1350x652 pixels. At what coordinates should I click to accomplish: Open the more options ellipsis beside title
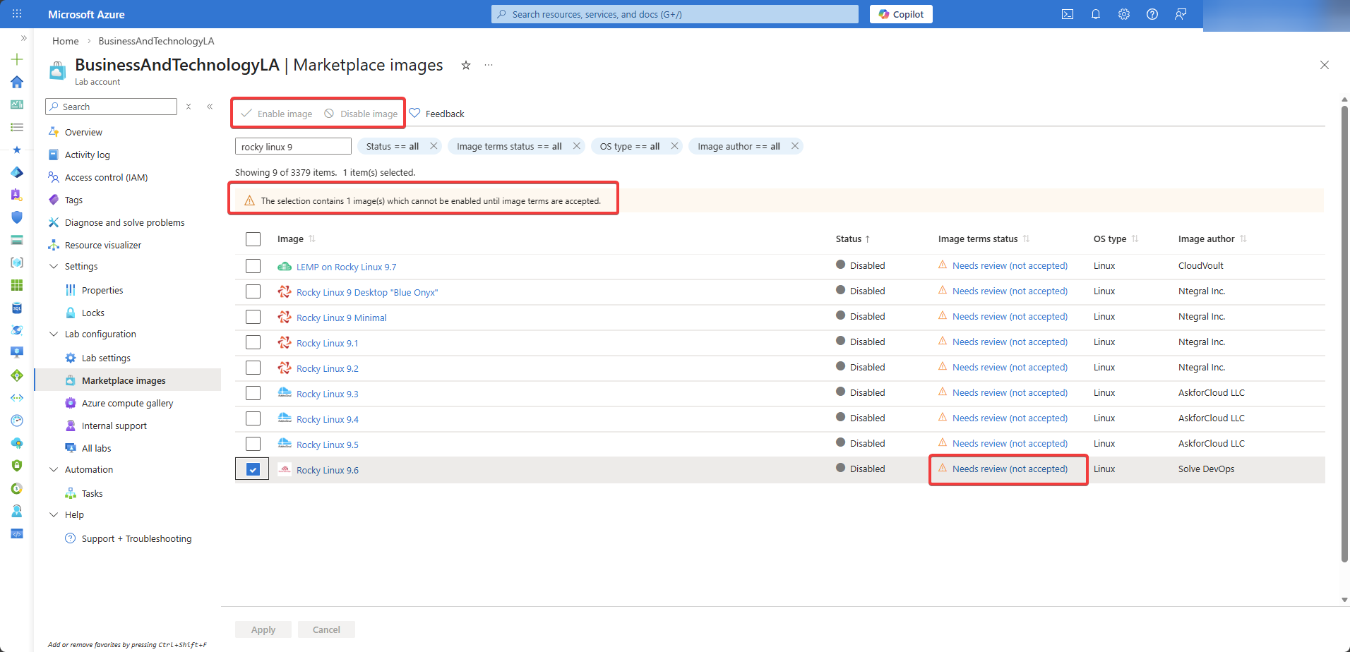coord(489,65)
